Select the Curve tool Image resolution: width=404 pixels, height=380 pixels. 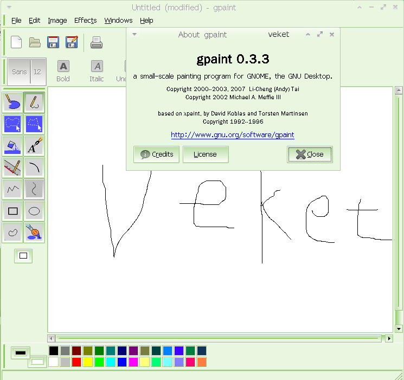point(34,189)
